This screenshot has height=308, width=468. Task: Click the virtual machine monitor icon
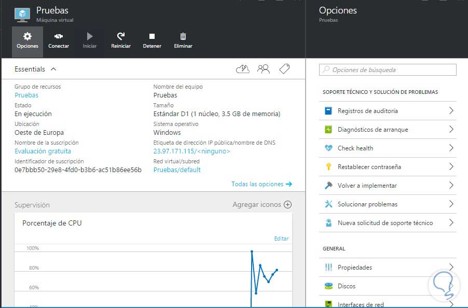(22, 15)
